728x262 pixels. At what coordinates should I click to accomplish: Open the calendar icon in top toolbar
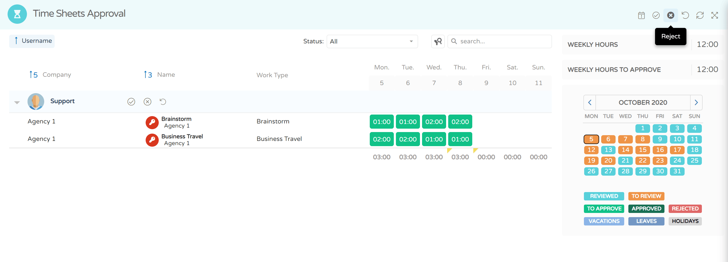641,15
